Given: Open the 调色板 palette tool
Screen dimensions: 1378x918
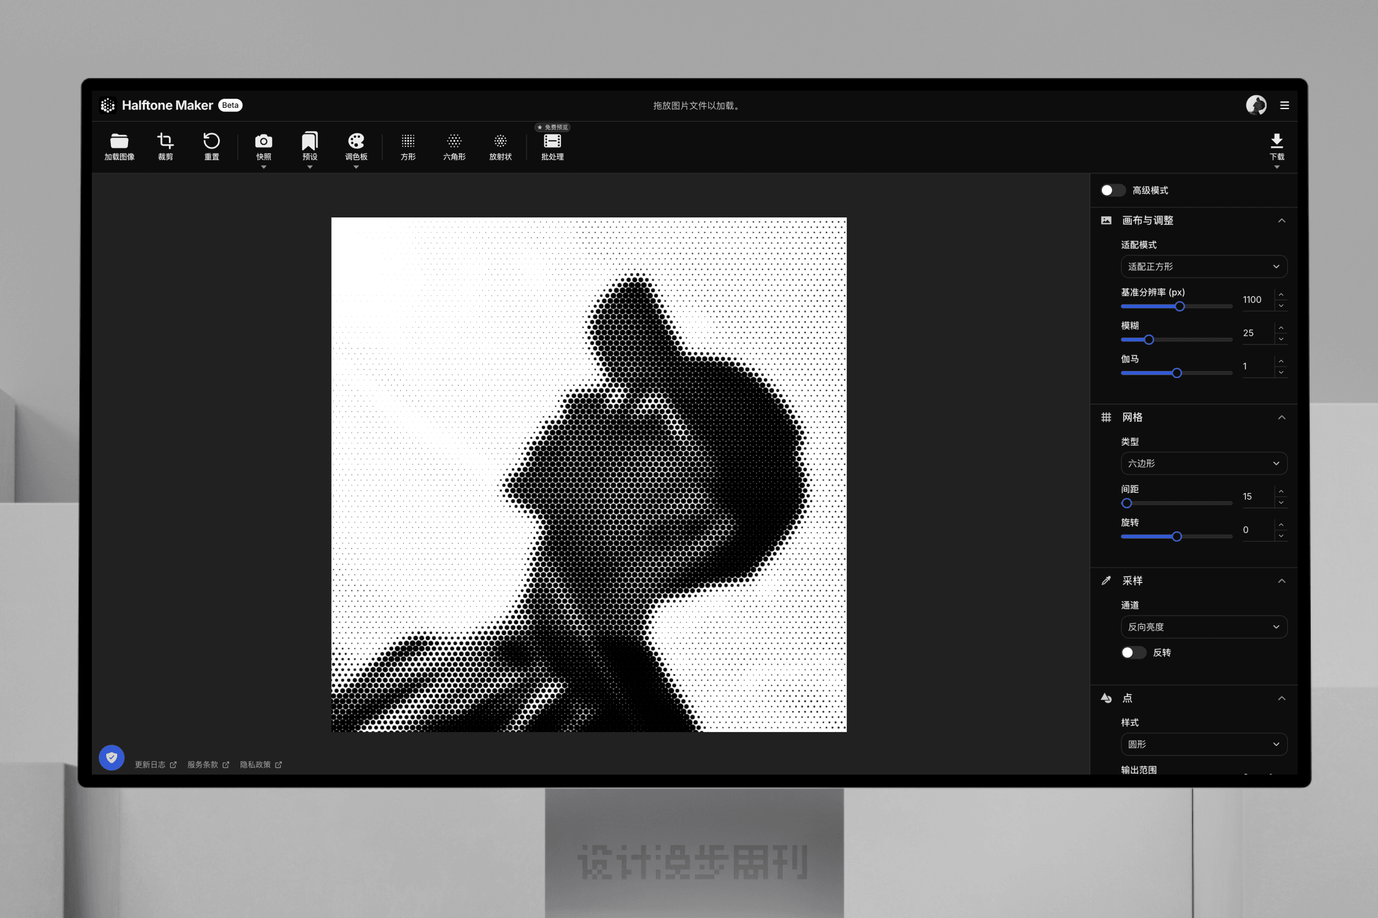Looking at the screenshot, I should [x=356, y=141].
